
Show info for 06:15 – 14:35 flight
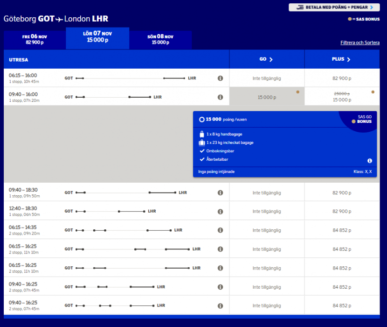pos(220,230)
